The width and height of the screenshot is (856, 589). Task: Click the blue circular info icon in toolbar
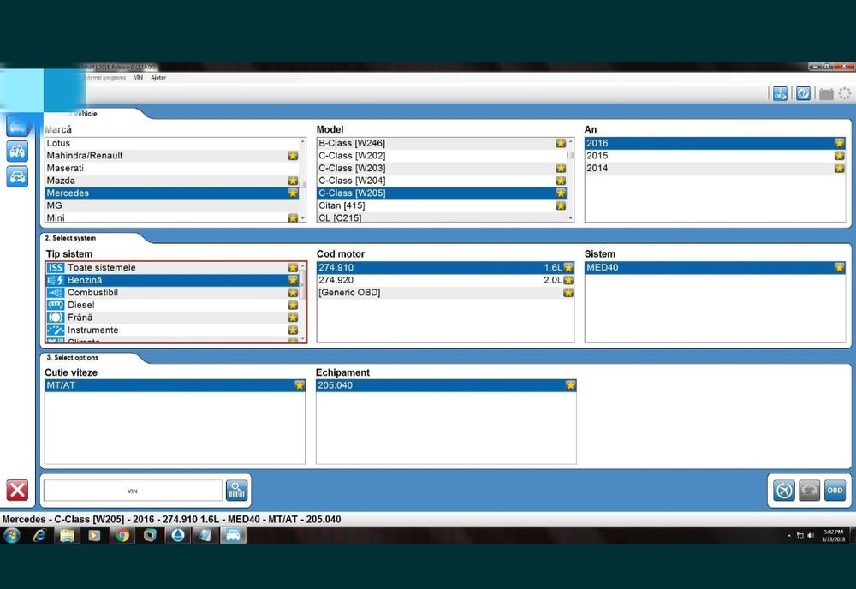[803, 93]
